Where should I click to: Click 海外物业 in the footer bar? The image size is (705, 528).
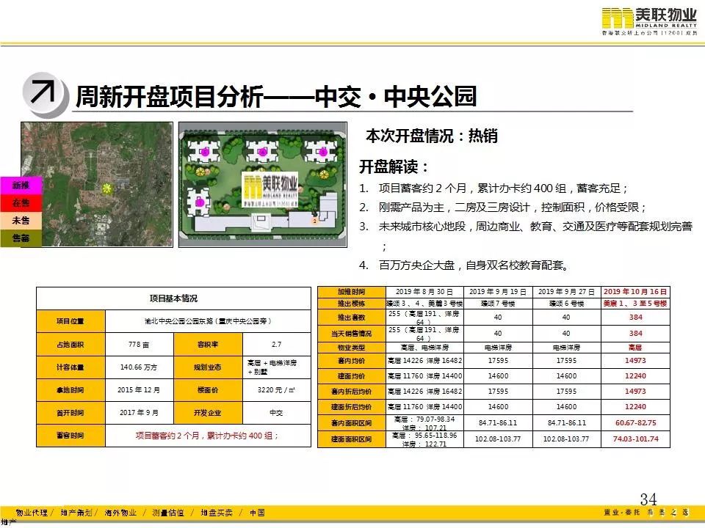120,513
